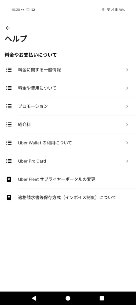This screenshot has height=305, width=136.
Task: Open 適格請求書等保存方式（インボイス制度）について article
Action: 68,198
